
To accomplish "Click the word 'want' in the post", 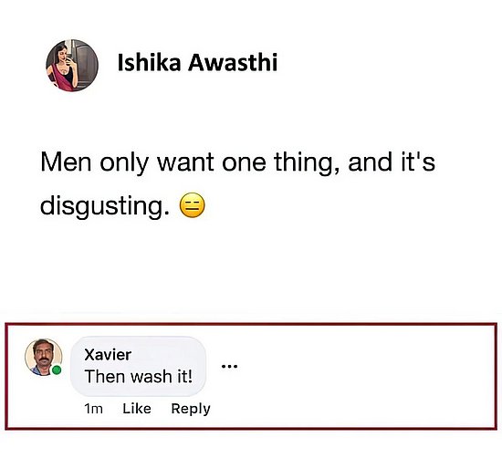I will [185, 162].
